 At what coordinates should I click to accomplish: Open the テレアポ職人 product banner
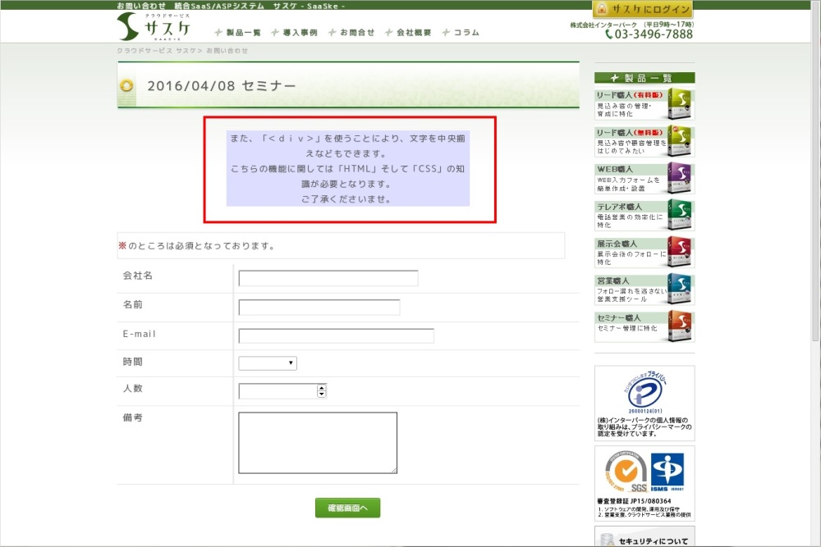(x=644, y=215)
